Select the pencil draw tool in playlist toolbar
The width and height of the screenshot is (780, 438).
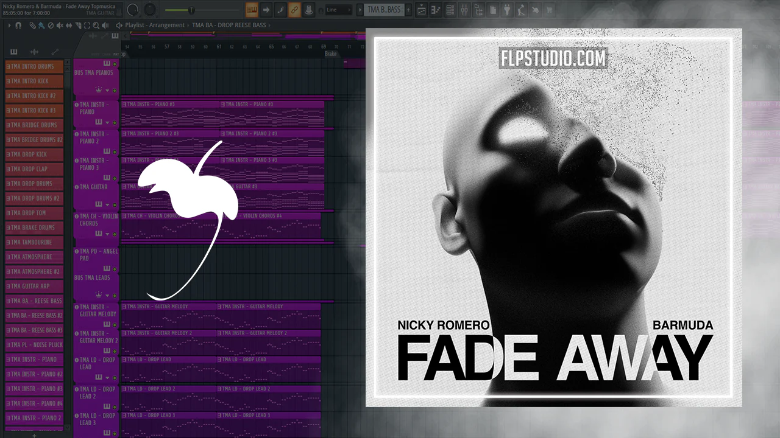pyautogui.click(x=34, y=26)
